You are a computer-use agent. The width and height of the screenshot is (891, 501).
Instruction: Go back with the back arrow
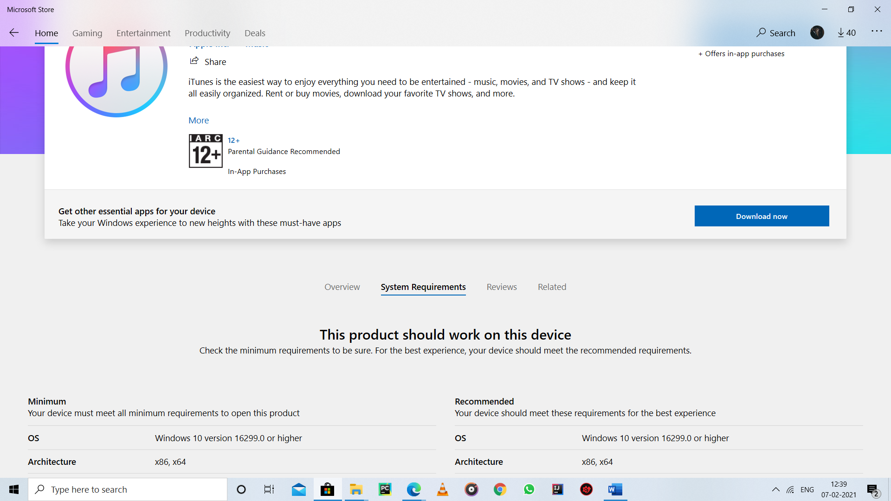tap(14, 32)
